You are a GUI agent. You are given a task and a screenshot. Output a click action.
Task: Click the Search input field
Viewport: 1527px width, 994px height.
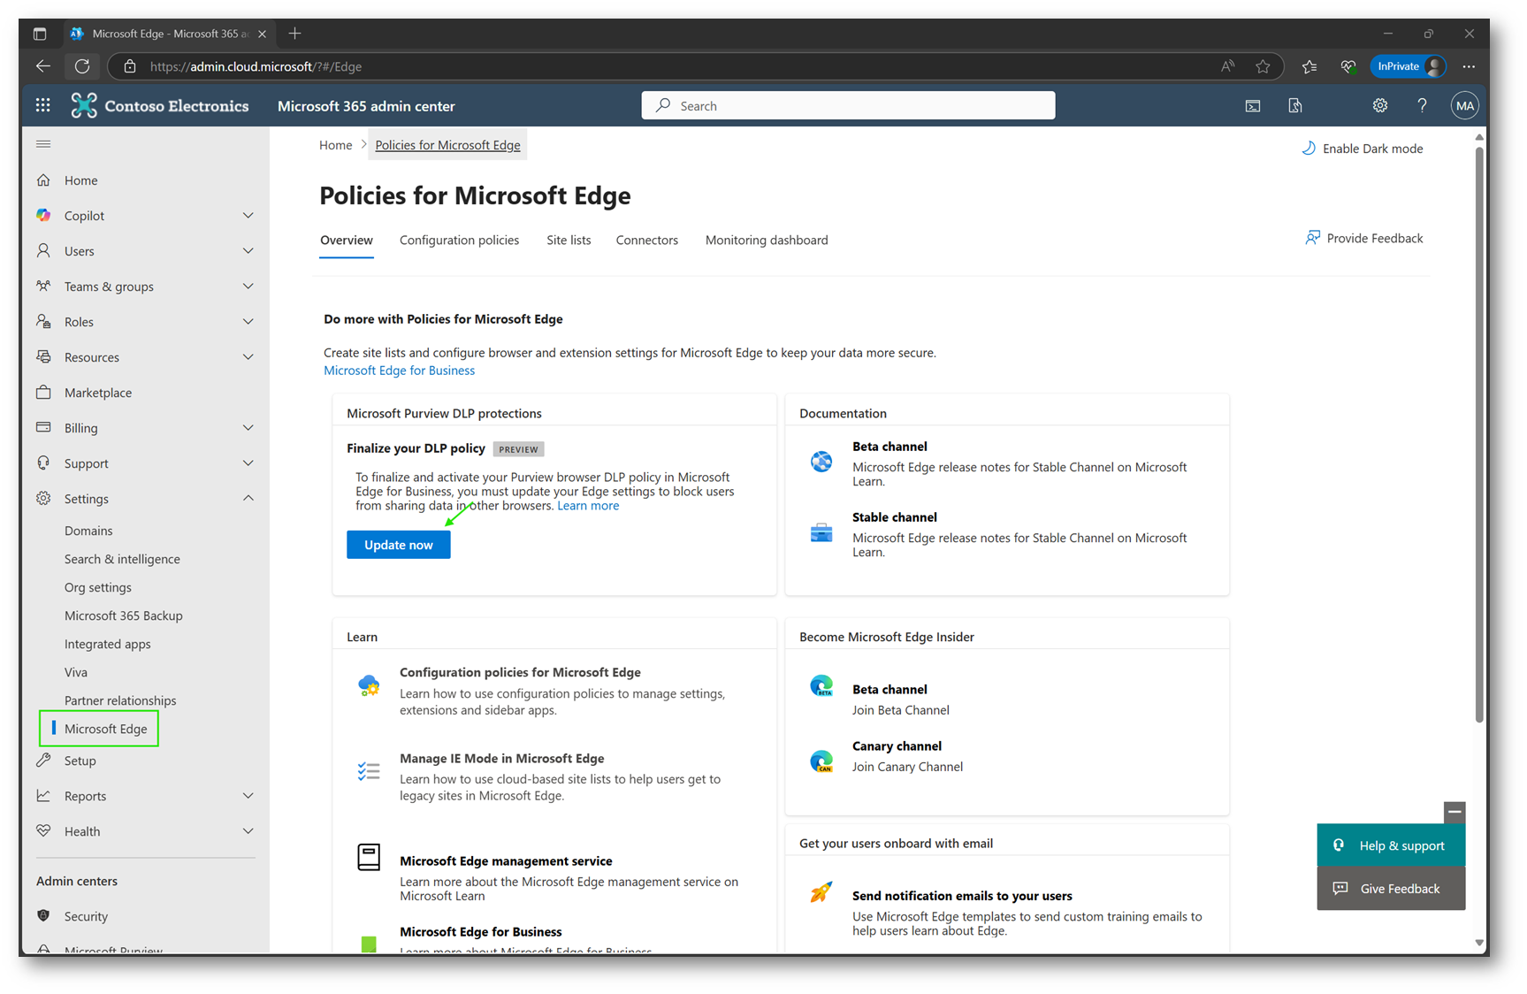pyautogui.click(x=848, y=105)
